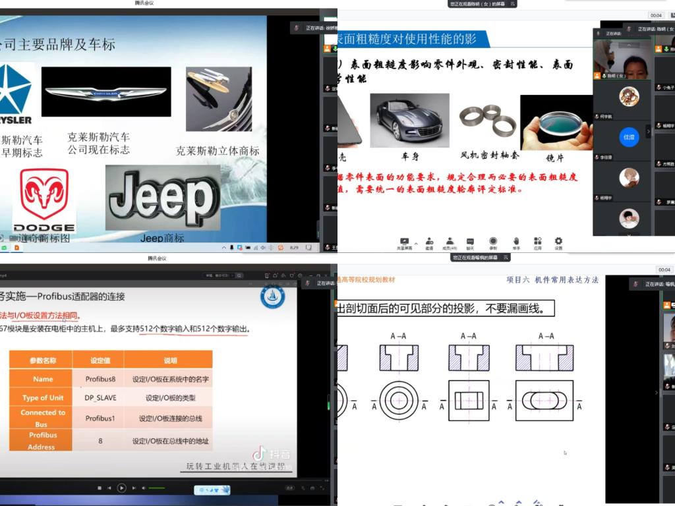This screenshot has width=675, height=506.
Task: Open meeting Settings (设置) gear
Action: point(558,241)
